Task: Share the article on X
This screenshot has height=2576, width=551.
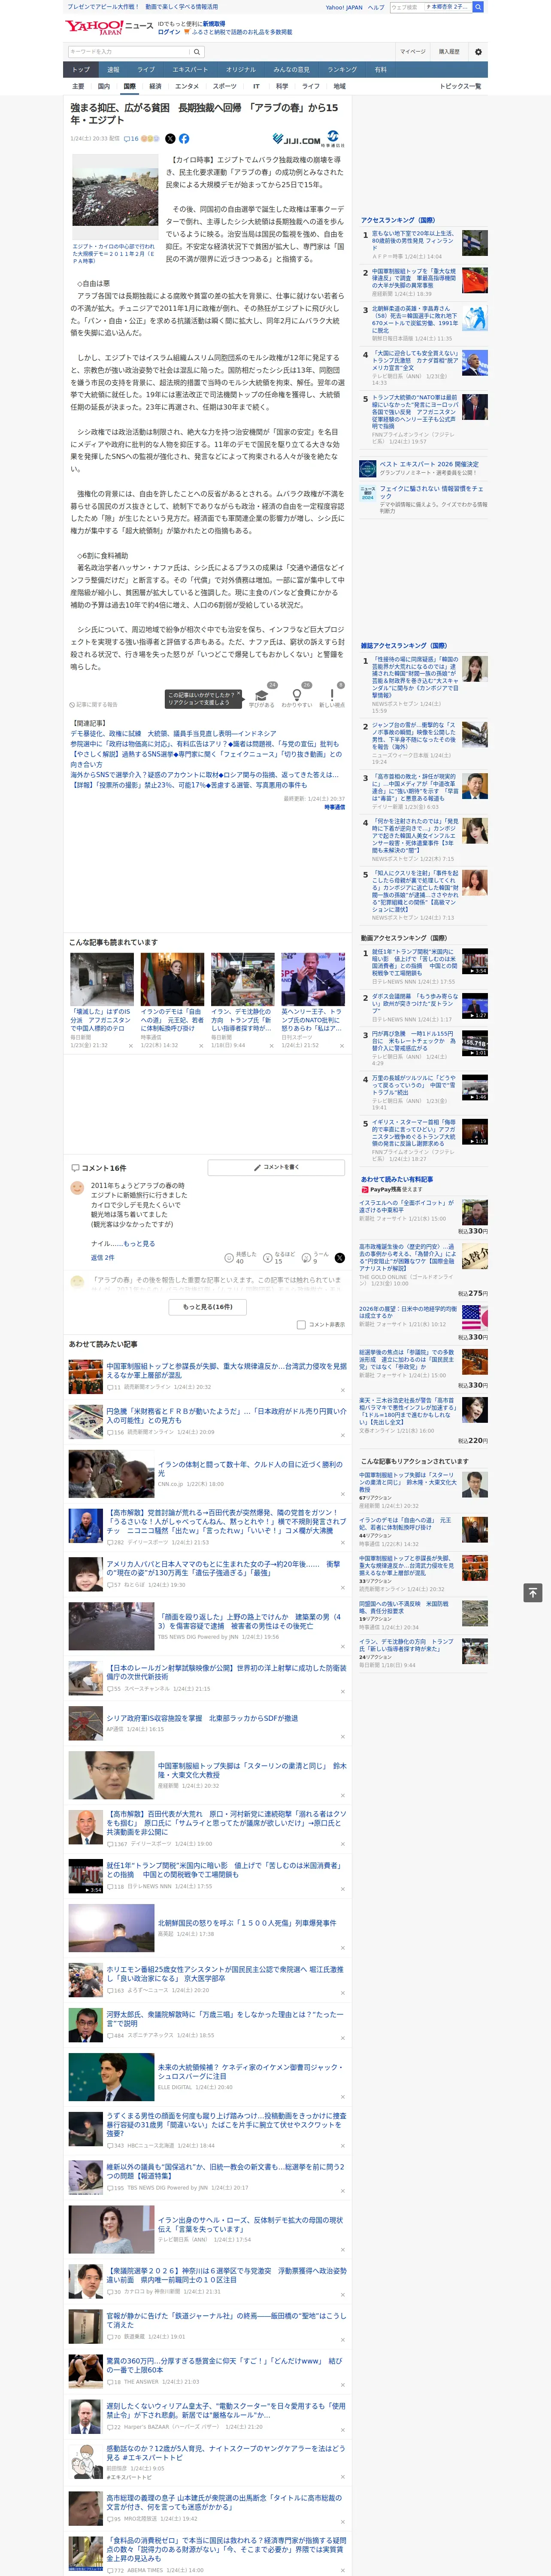Action: 170,139
